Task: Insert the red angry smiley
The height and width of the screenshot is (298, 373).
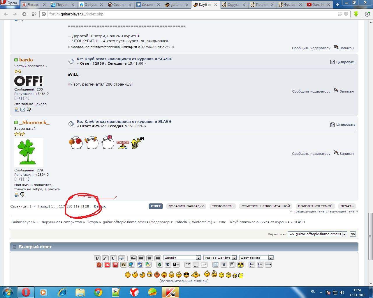Action: (x=157, y=274)
